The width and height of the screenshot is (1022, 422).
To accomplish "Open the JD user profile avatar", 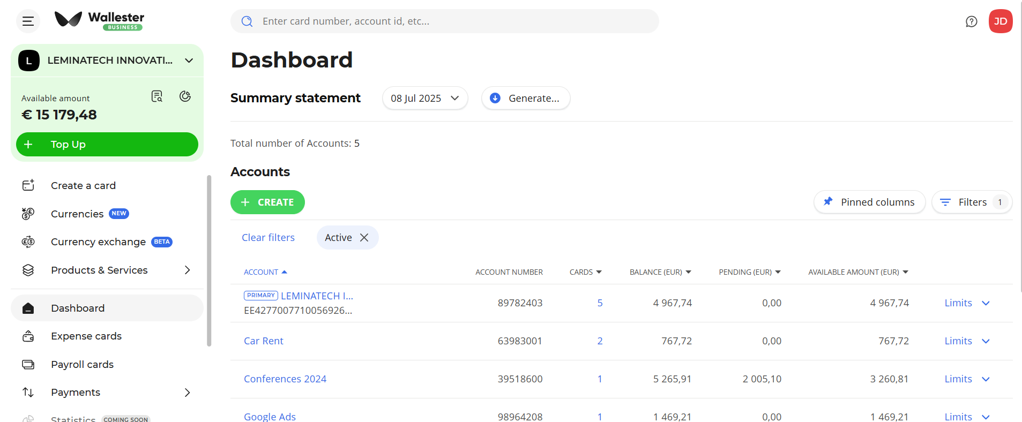I will click(x=1000, y=21).
